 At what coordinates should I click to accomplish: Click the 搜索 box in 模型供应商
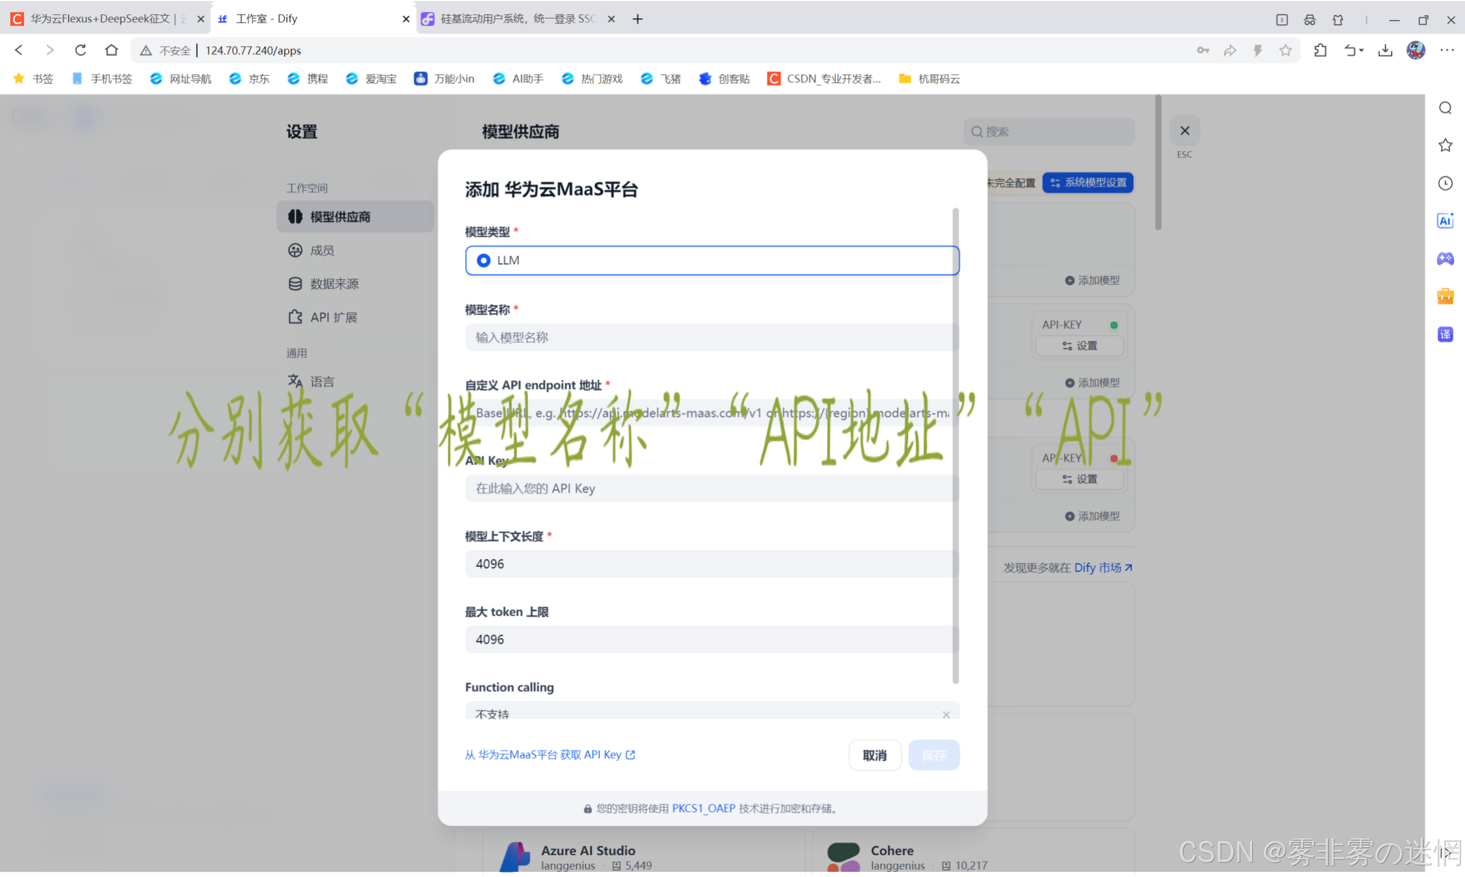(1049, 132)
